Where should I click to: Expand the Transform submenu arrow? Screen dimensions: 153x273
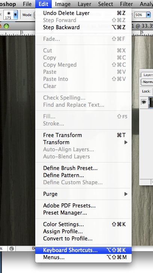tap(126, 142)
